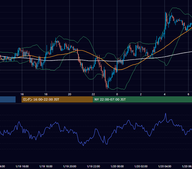
Task: Click the 1/20 00:00 time label
Action: (117, 166)
